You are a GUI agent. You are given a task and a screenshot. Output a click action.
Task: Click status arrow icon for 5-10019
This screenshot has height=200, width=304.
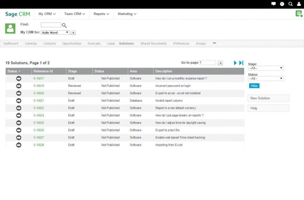click(x=18, y=86)
